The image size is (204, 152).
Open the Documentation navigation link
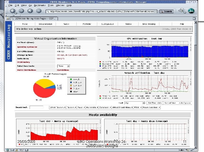coord(45,24)
